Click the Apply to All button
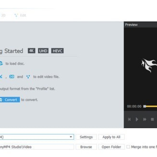Image resolution: width=157 pixels, height=157 pixels. [111, 137]
